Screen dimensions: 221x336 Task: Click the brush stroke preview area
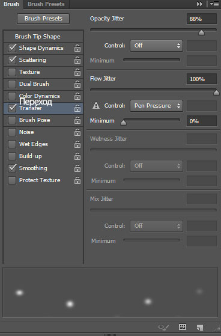pos(110,293)
